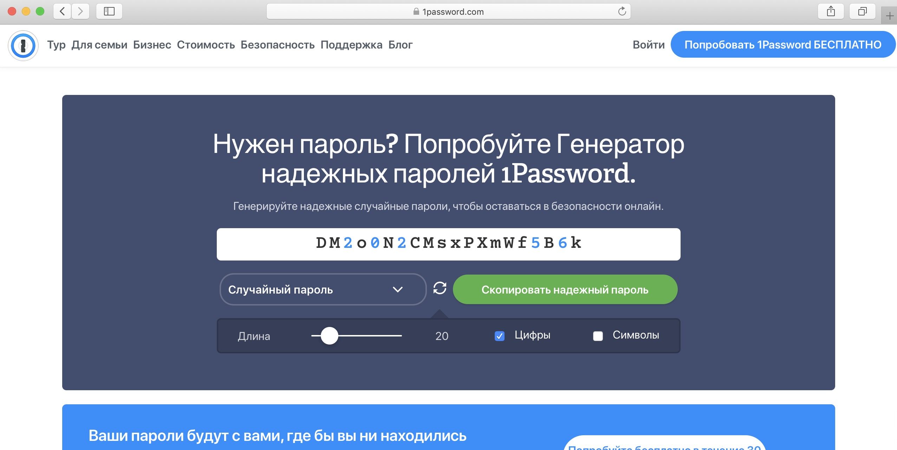897x450 pixels.
Task: Reload the page in the address bar
Action: point(622,11)
